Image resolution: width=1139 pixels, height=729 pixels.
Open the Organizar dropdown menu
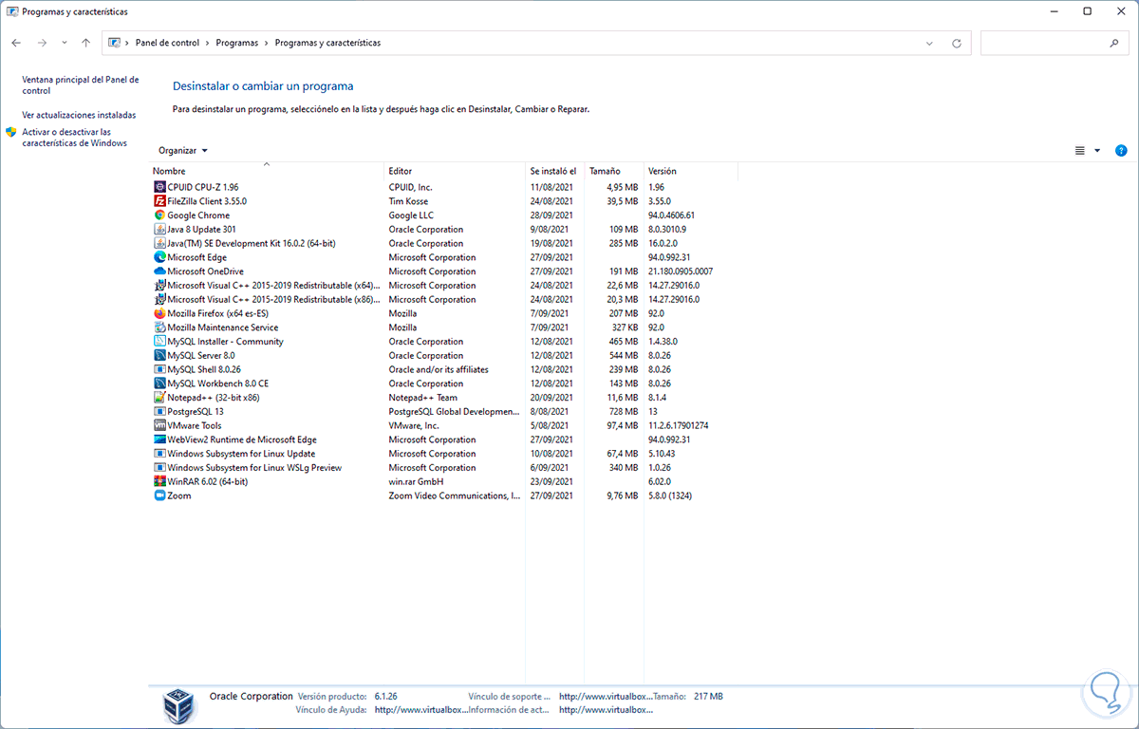[183, 151]
